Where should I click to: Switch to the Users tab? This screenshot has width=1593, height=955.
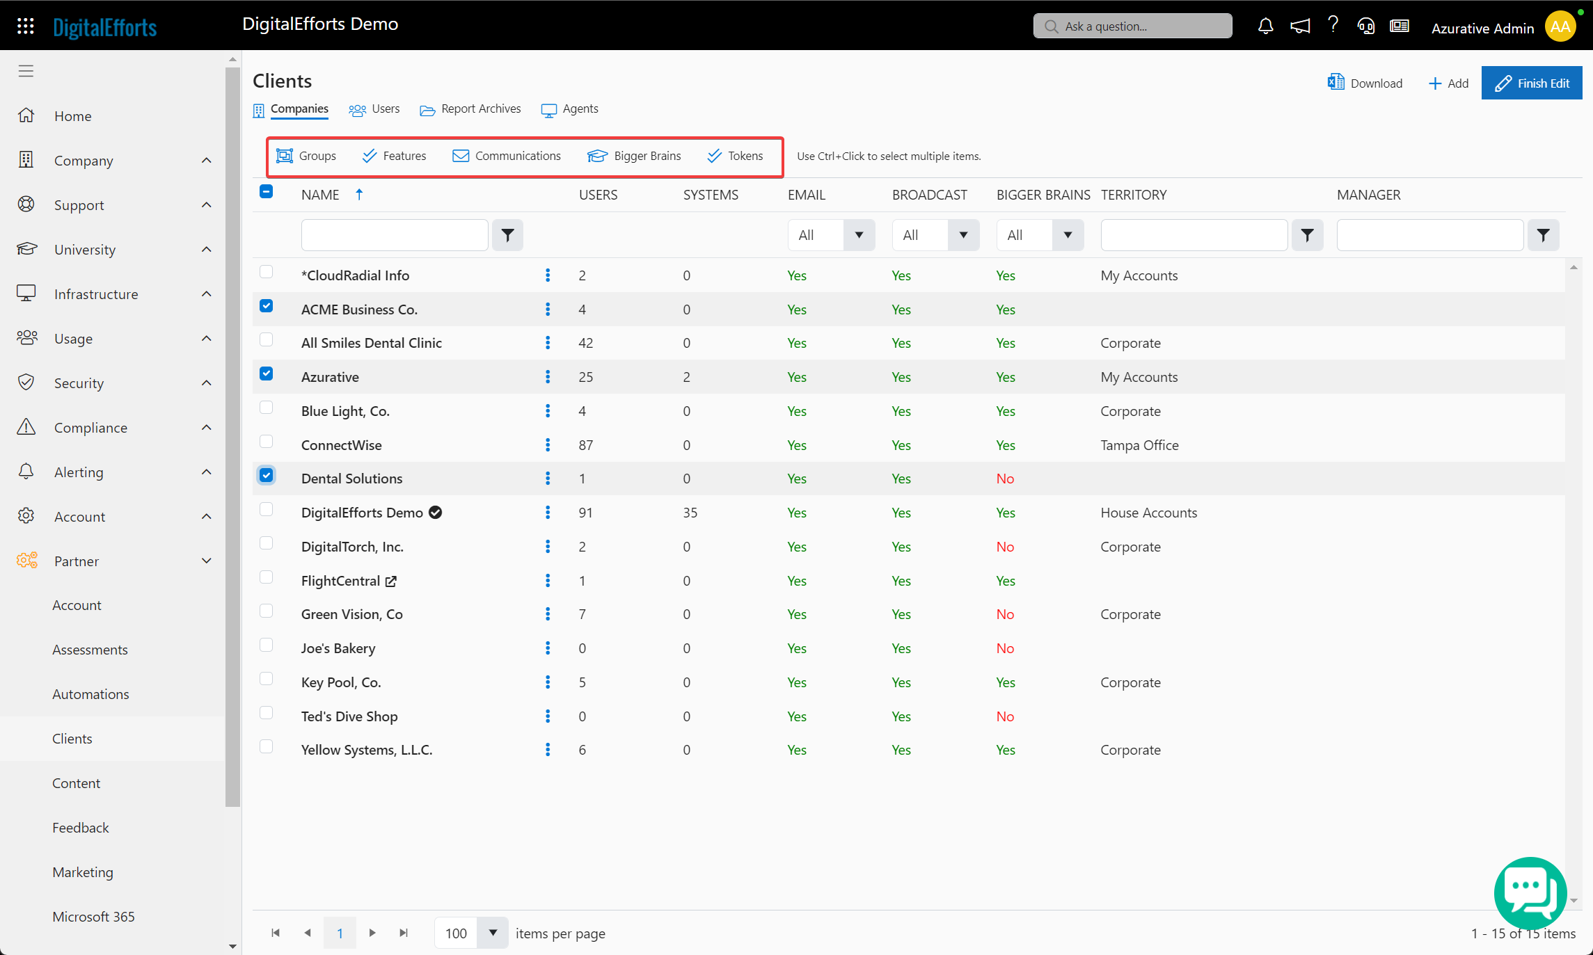click(x=374, y=109)
